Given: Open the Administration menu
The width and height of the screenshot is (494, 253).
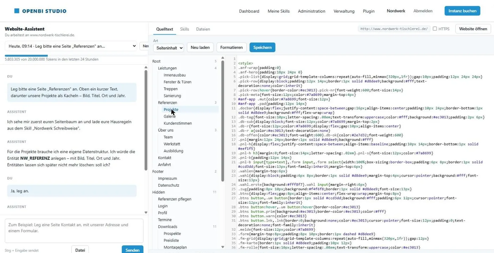Looking at the screenshot, I should 312,11.
